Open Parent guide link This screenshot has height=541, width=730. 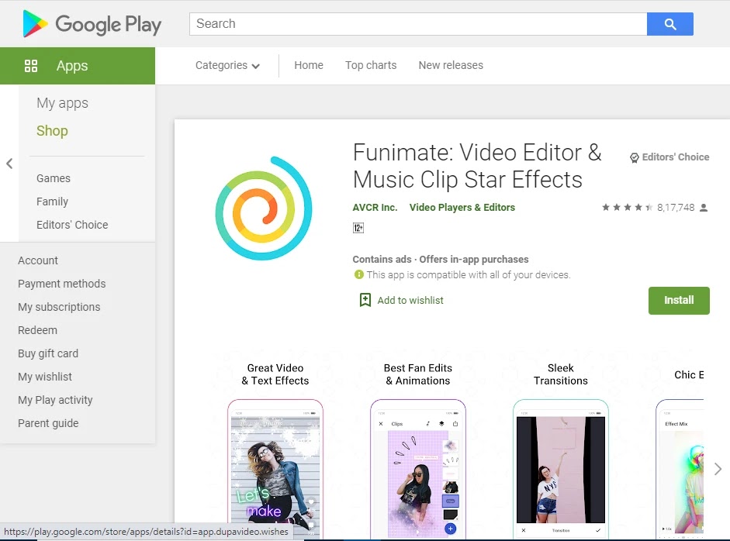(48, 423)
